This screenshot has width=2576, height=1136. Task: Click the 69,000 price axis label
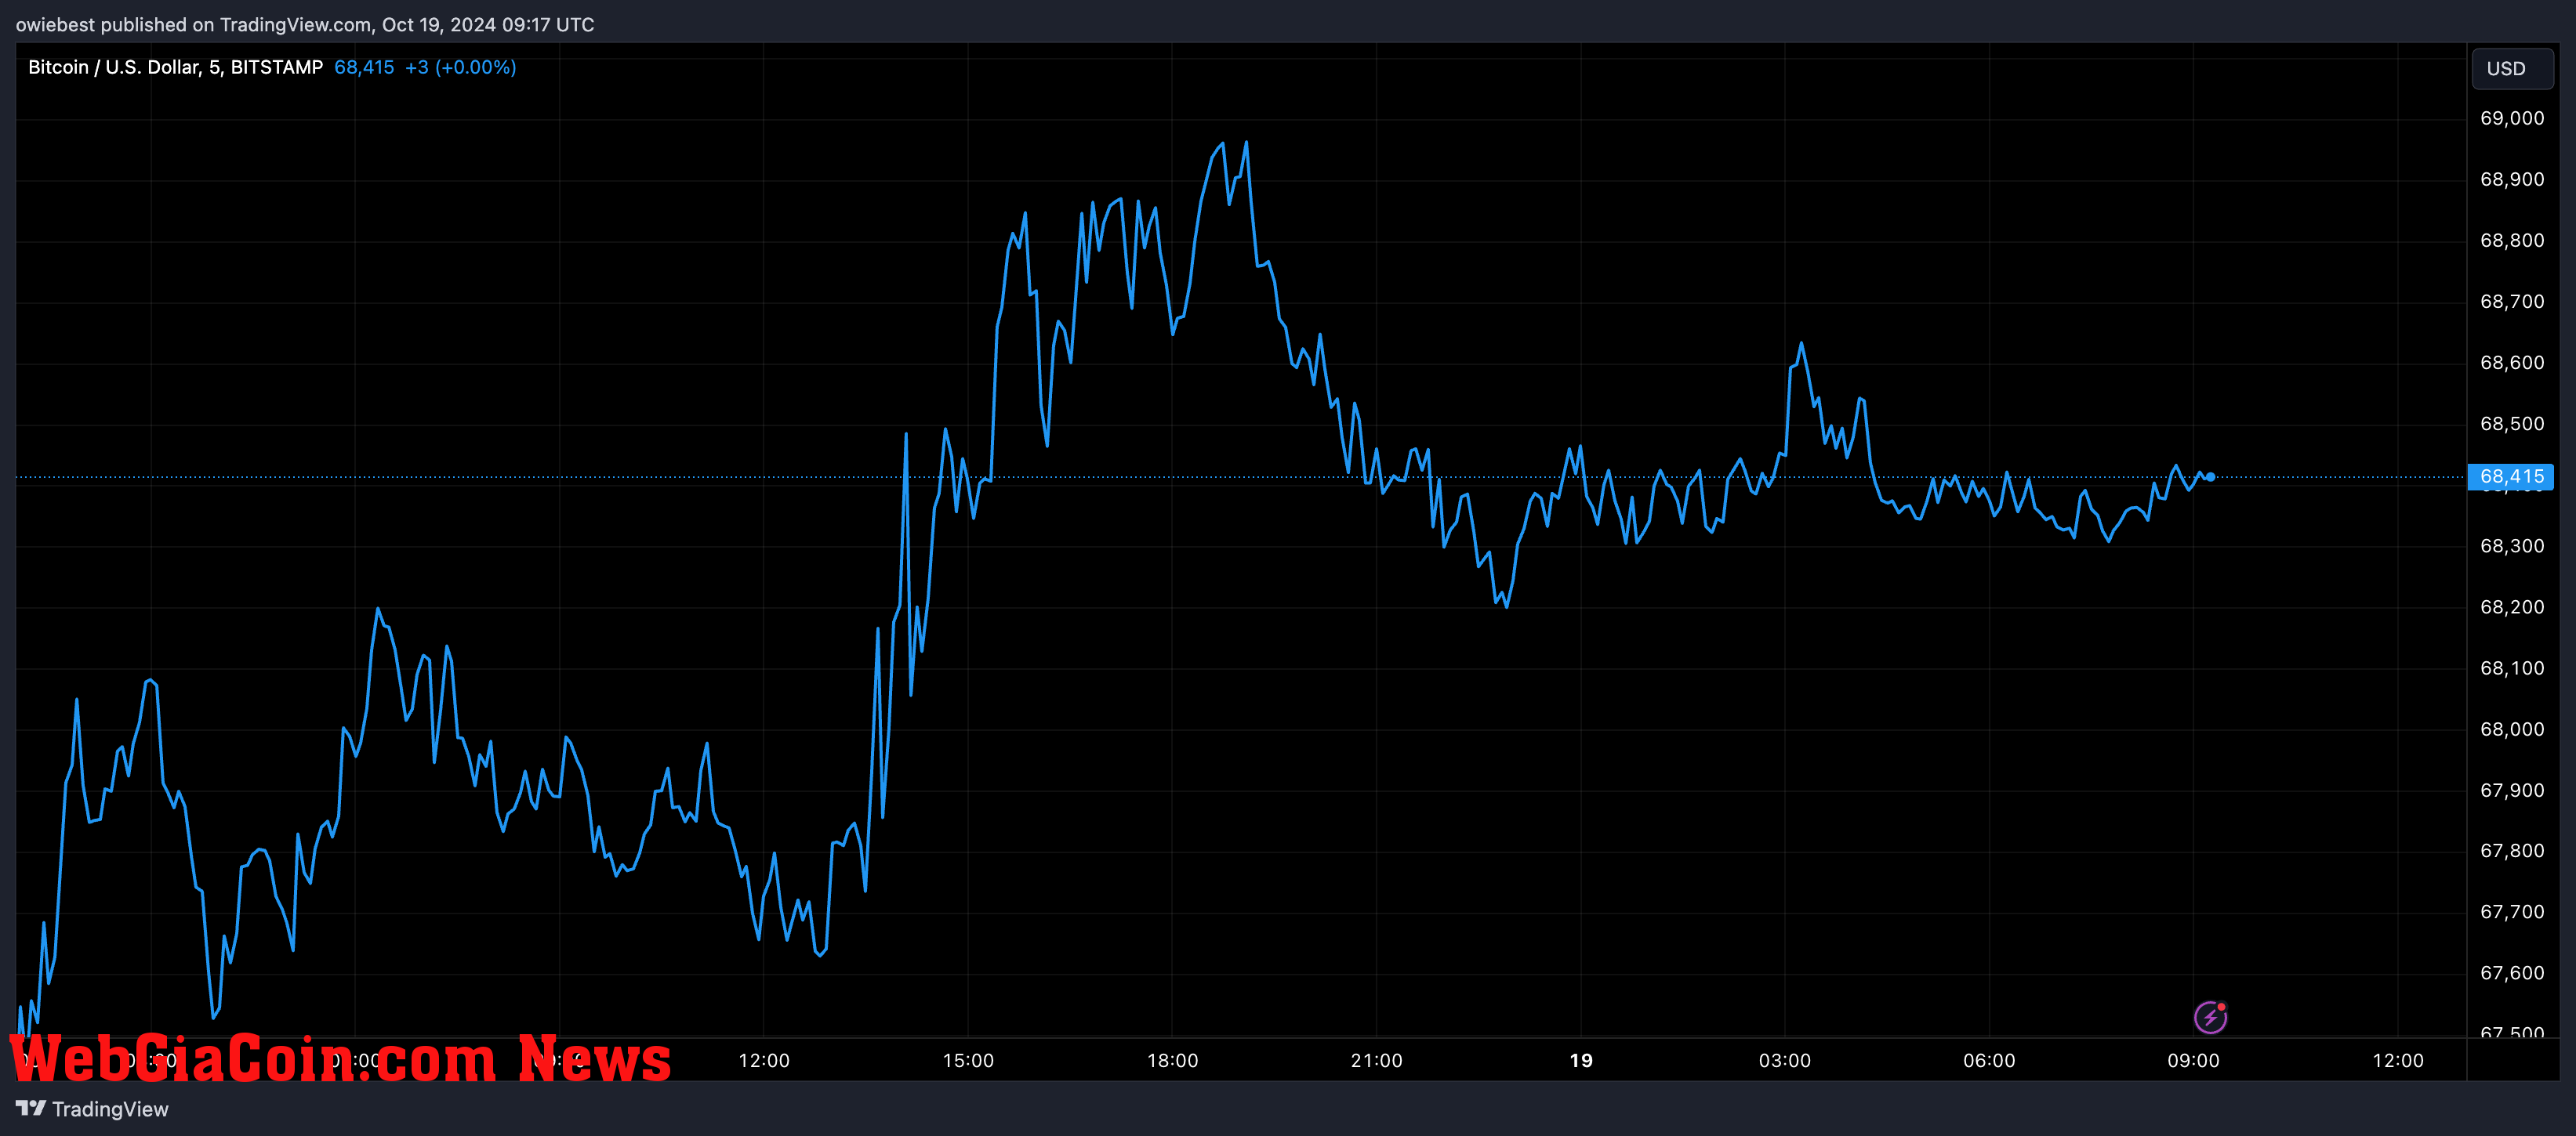pos(2512,118)
